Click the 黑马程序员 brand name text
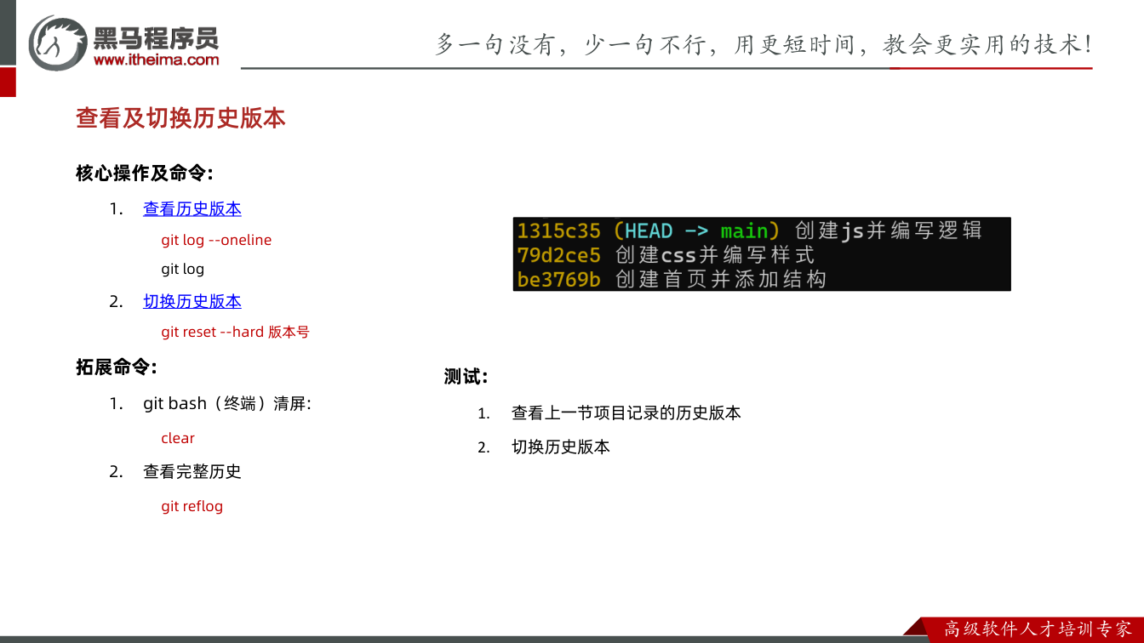Screen dimensions: 1144x643 coord(157,37)
